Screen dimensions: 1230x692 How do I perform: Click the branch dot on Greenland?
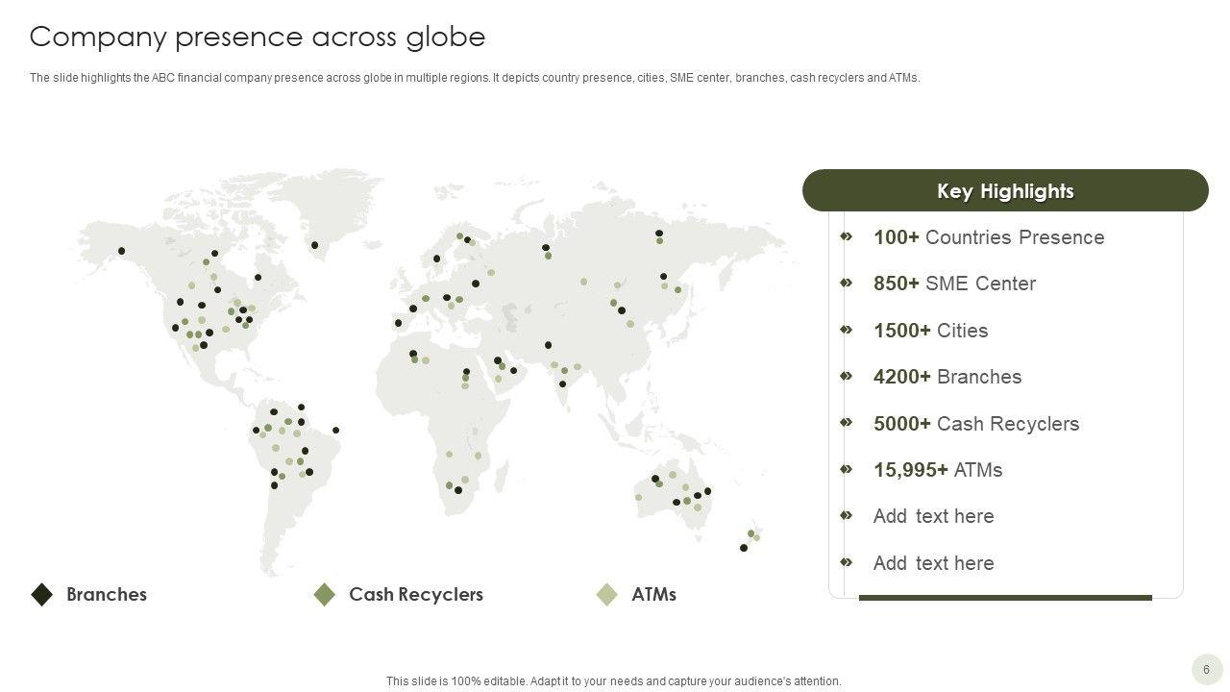tap(314, 245)
